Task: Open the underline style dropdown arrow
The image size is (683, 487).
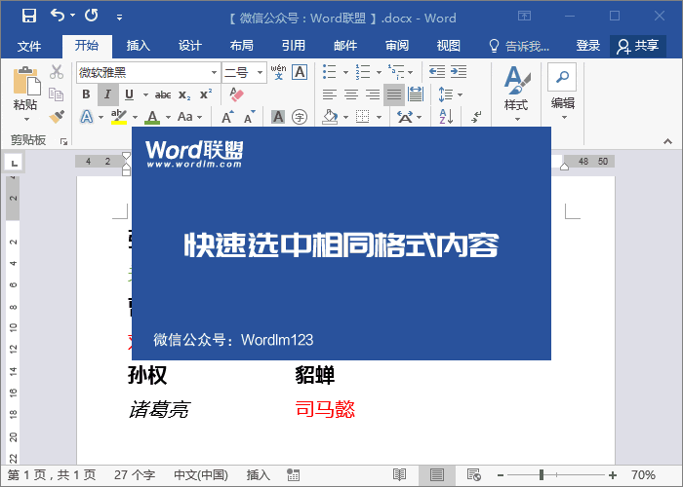Action: 145,94
